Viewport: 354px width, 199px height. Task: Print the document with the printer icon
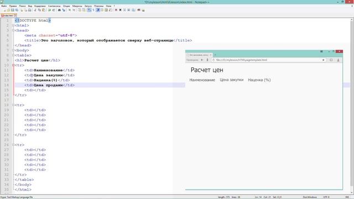pyautogui.click(x=29, y=10)
